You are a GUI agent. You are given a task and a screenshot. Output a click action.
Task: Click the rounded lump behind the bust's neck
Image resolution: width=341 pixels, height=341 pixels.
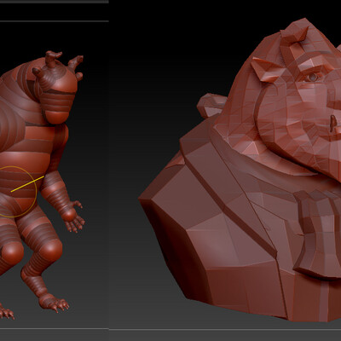tap(211, 106)
